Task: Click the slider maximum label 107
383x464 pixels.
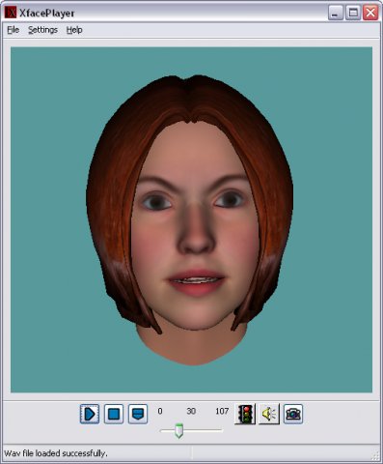Action: click(x=222, y=411)
